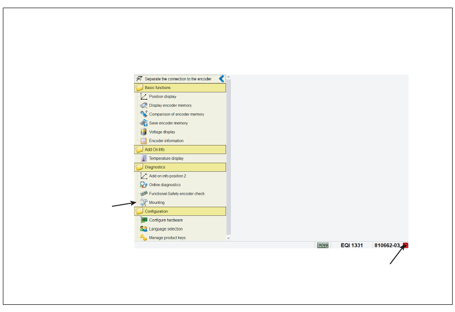Select the Comparison of encoder memory icon
The width and height of the screenshot is (455, 312).
click(x=143, y=114)
